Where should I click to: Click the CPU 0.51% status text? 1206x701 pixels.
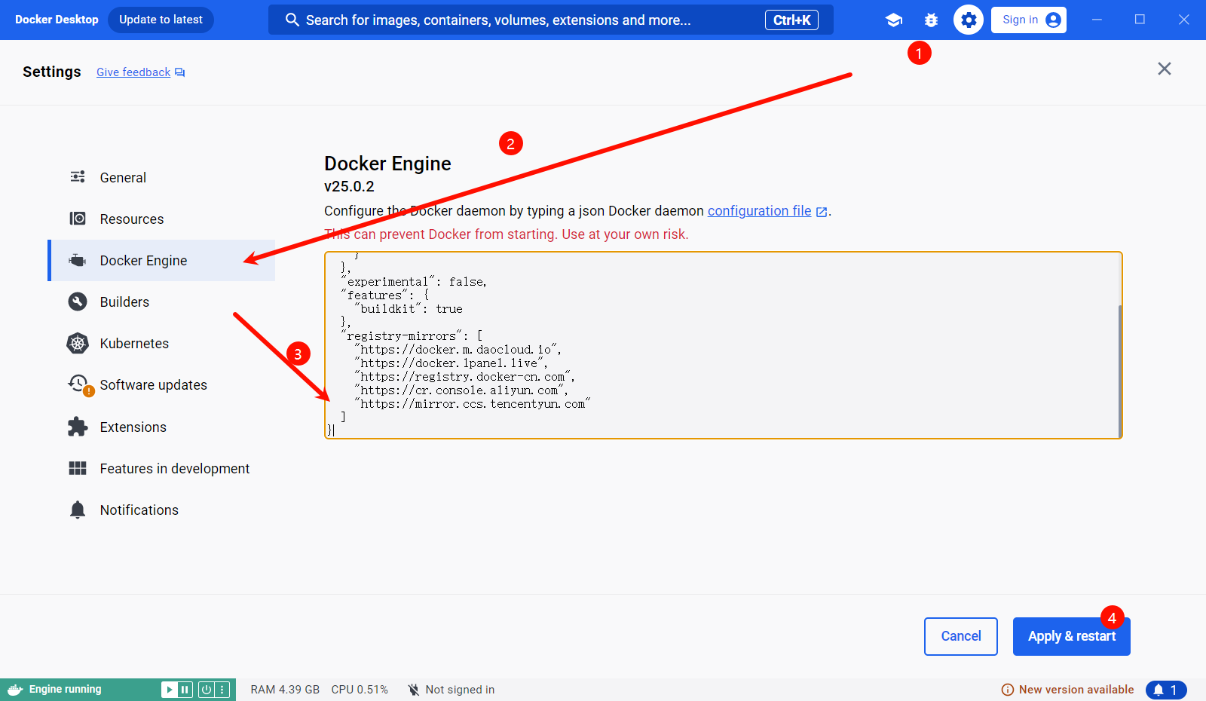coord(360,690)
